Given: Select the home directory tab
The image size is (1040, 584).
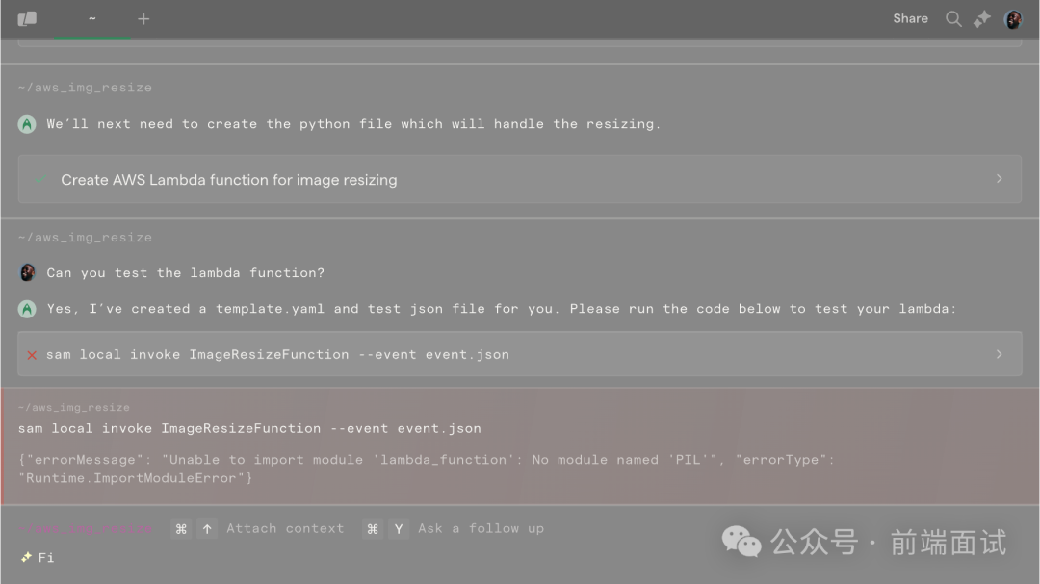Looking at the screenshot, I should (92, 18).
